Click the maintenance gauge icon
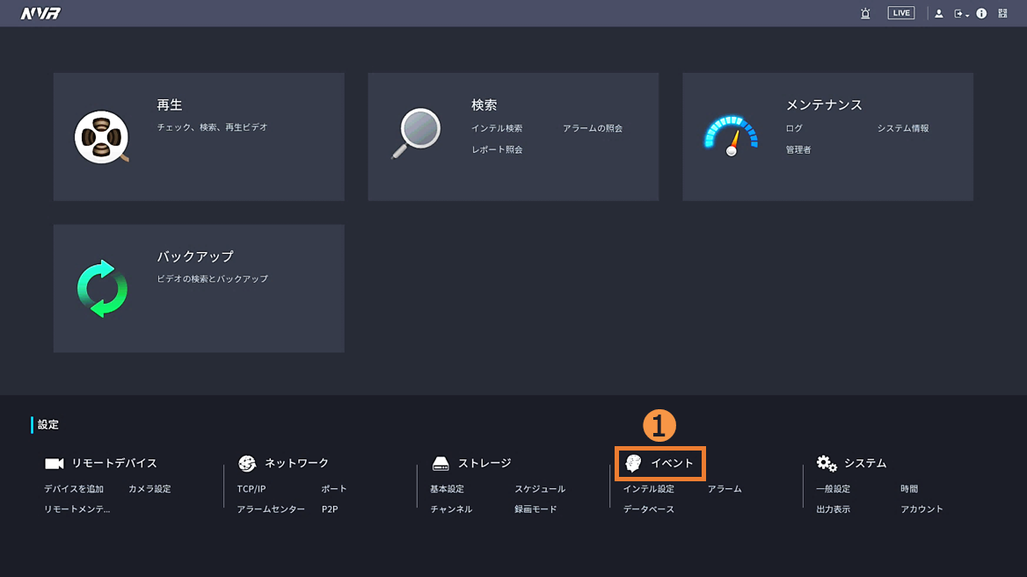The image size is (1027, 577). pyautogui.click(x=730, y=136)
